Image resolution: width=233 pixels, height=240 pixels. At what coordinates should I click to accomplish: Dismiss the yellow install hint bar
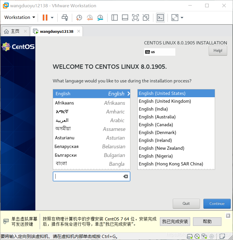pos(228,216)
